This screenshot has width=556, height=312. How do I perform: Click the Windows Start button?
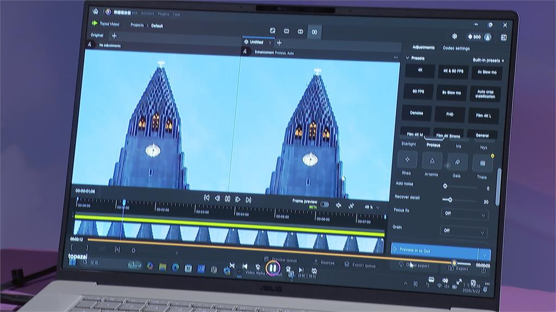click(x=73, y=262)
